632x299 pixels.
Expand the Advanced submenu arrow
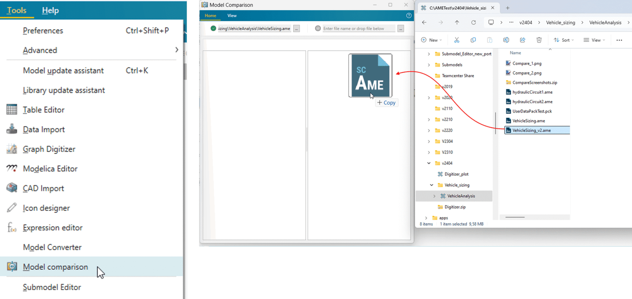click(176, 50)
